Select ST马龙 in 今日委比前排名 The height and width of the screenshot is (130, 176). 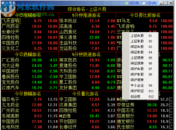(145, 21)
